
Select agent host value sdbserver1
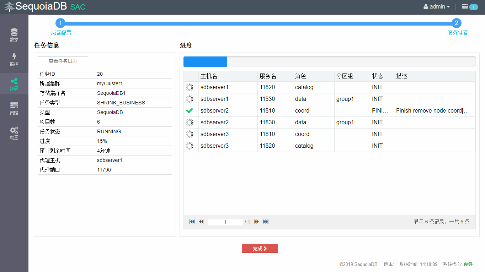[110, 160]
